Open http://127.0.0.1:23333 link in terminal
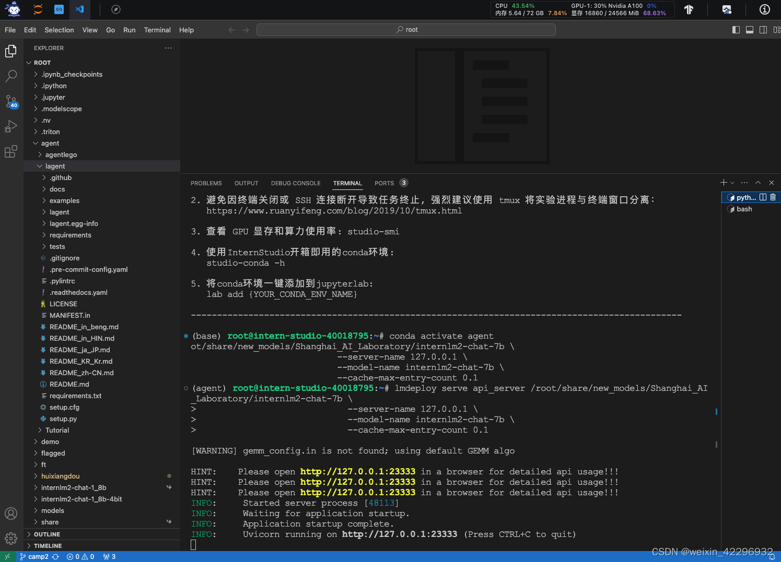 pos(357,471)
